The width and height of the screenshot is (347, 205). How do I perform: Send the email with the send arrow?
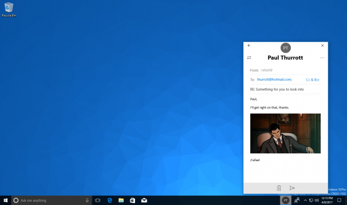pyautogui.click(x=292, y=188)
